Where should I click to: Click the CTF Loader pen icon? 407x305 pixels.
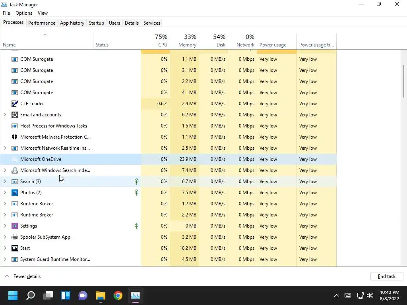[x=15, y=104]
